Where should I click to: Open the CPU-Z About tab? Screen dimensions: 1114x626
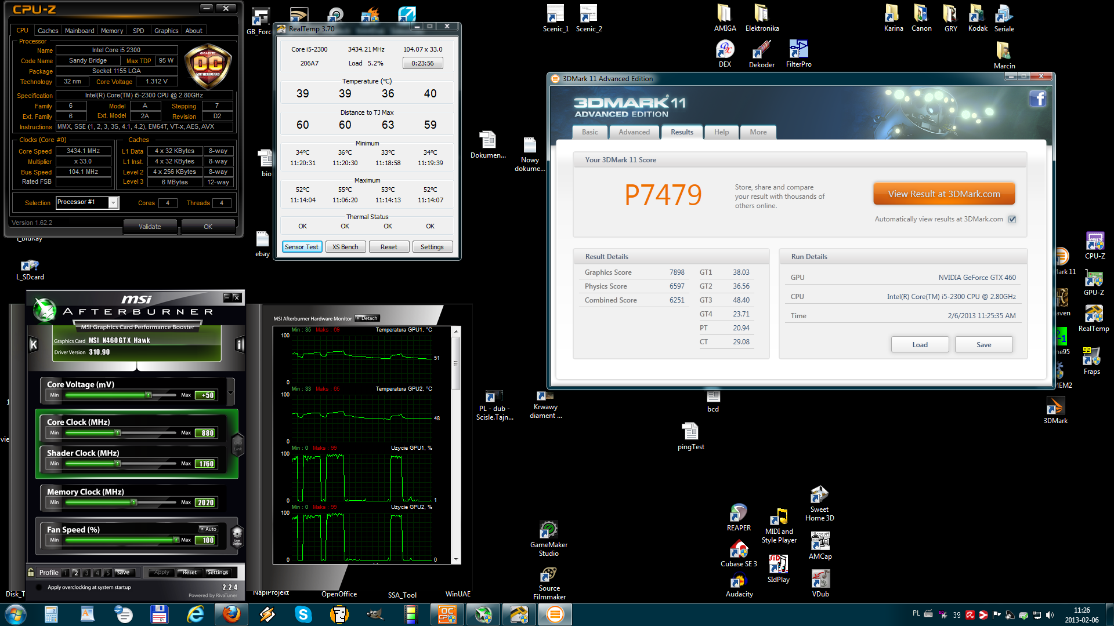click(x=194, y=31)
